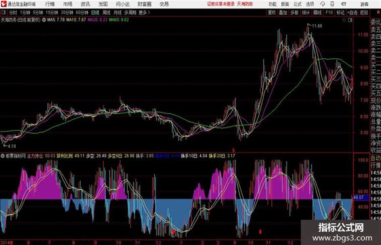This screenshot has height=245, width=381.
Task: Open the 问小达 menu
Action: pyautogui.click(x=123, y=4)
